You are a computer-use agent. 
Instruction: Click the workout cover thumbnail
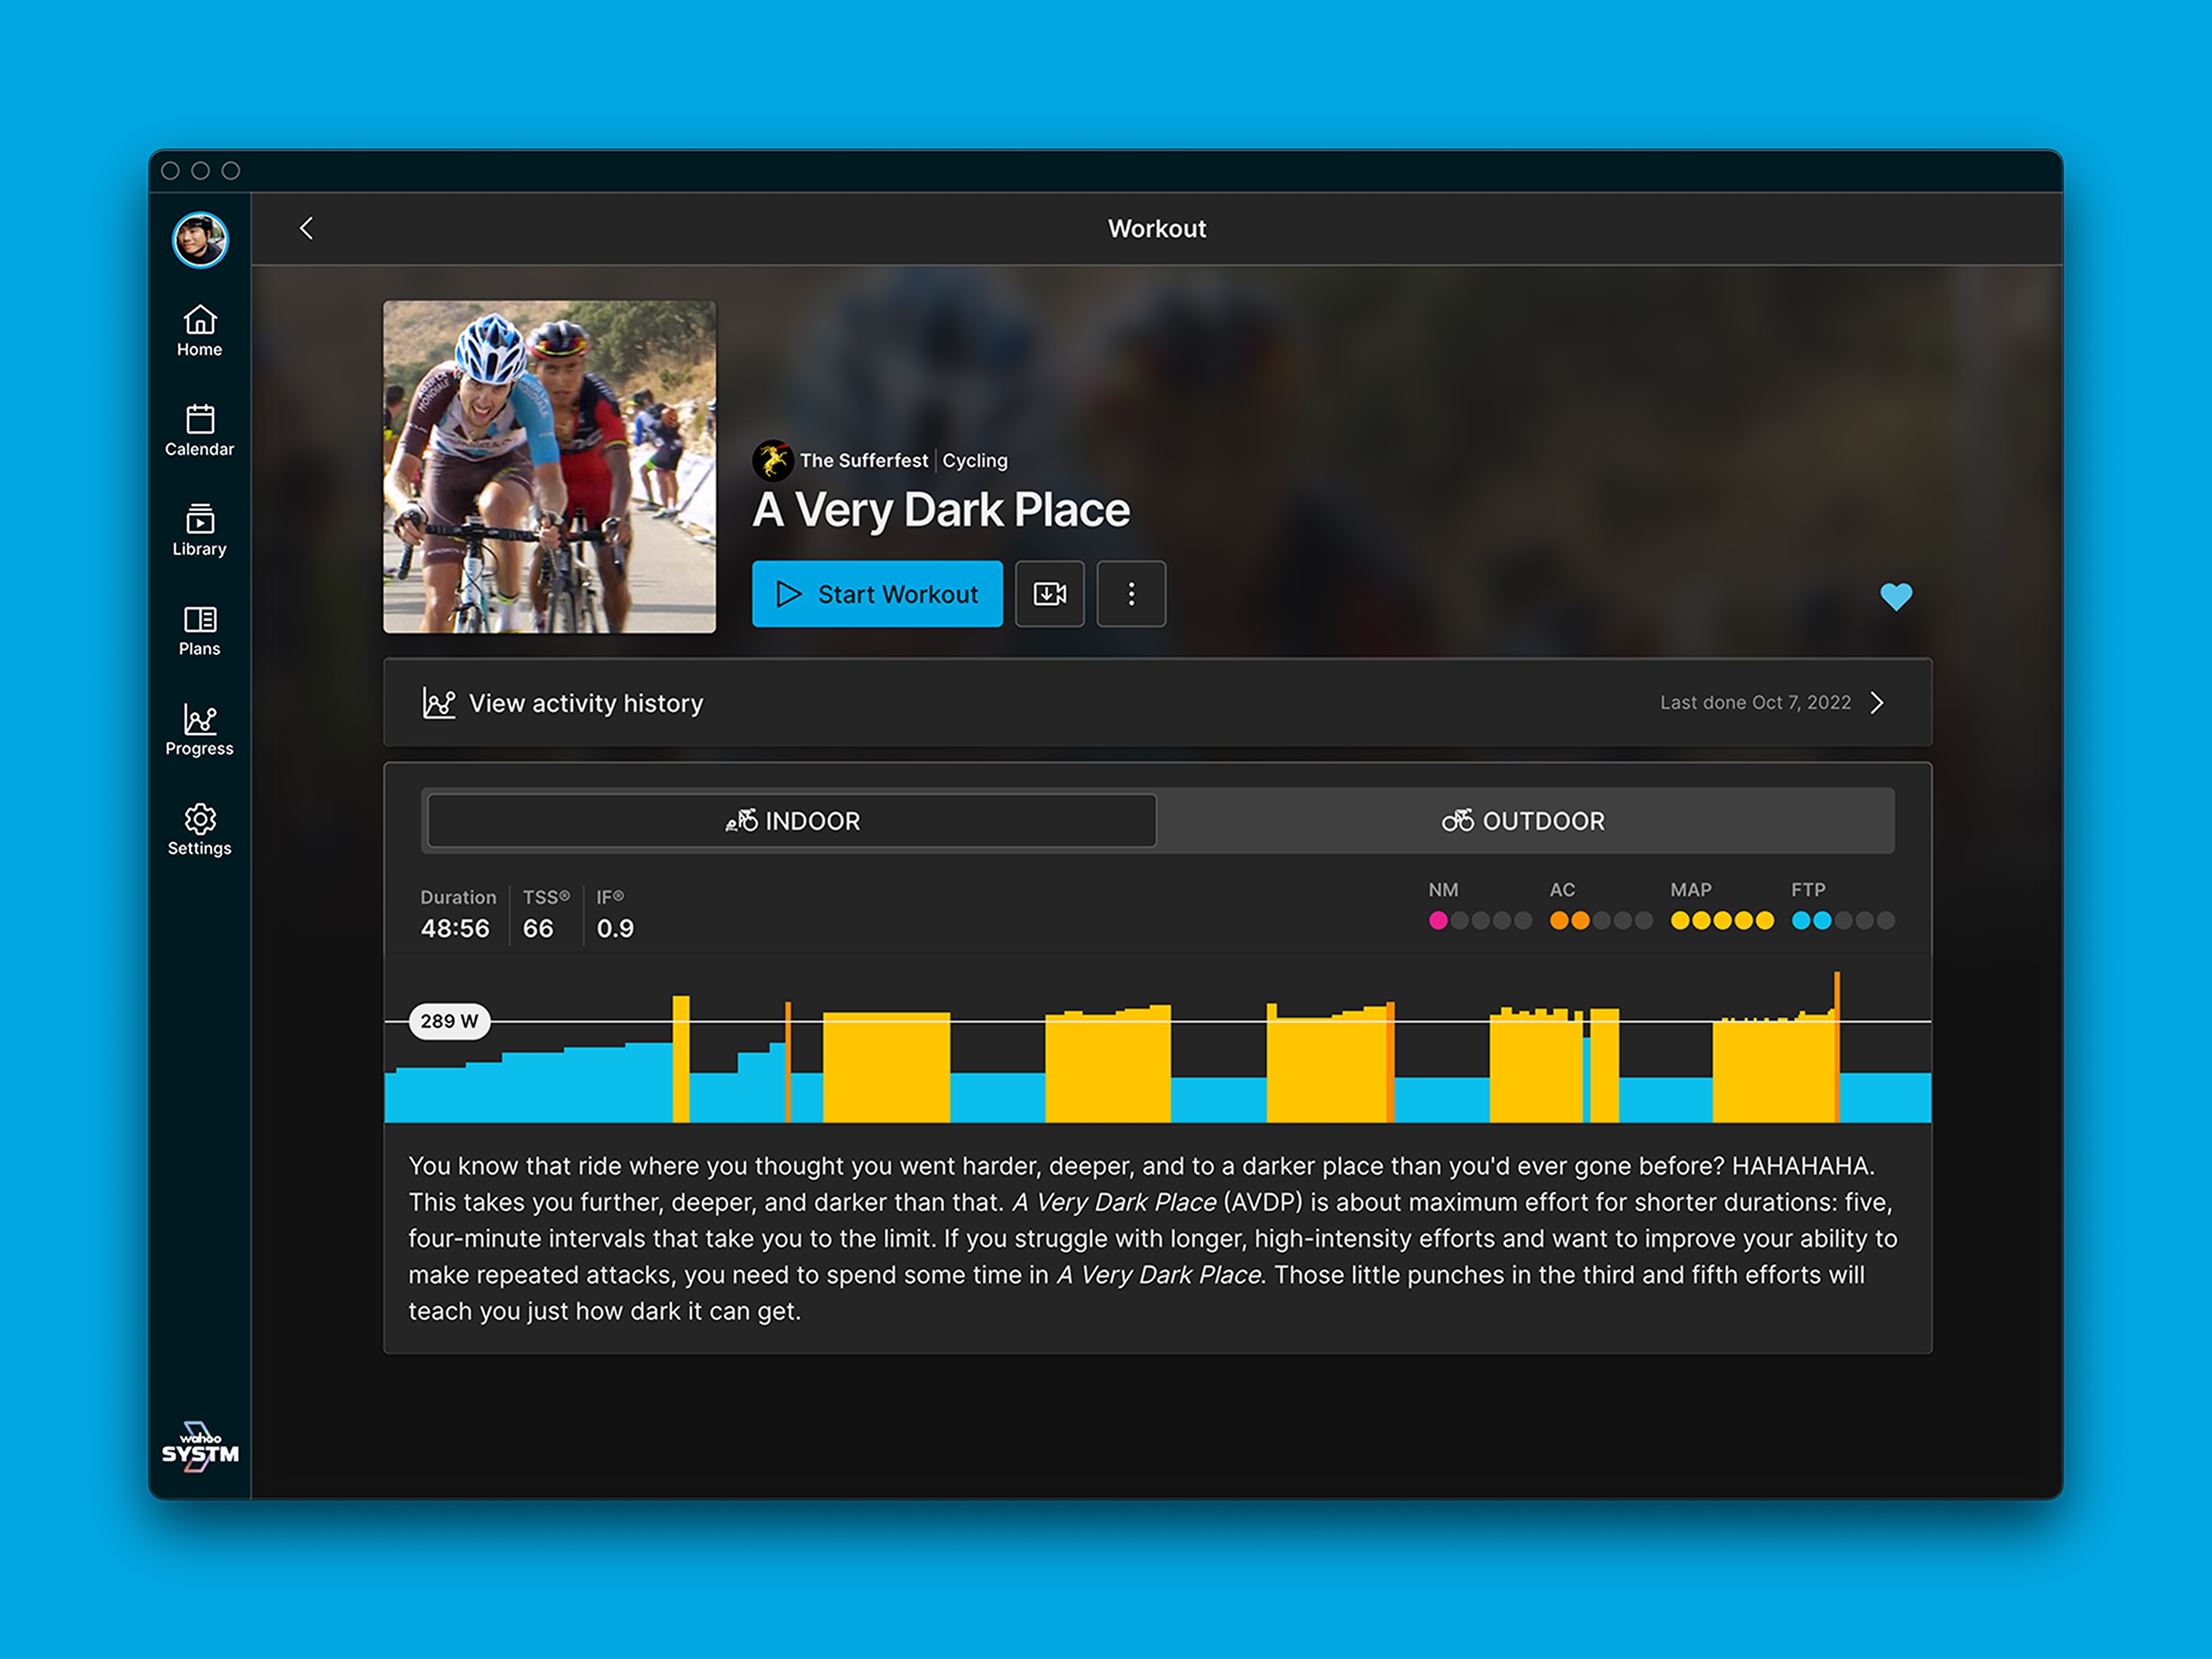click(x=550, y=467)
